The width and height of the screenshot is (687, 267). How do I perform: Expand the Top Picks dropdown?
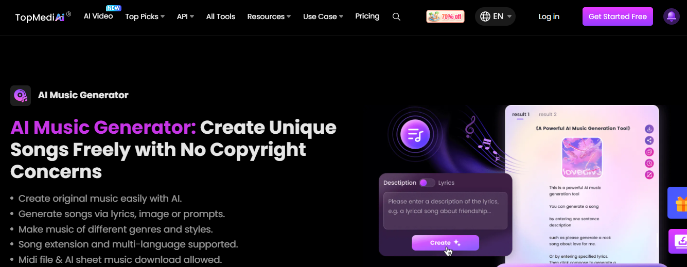tap(145, 16)
